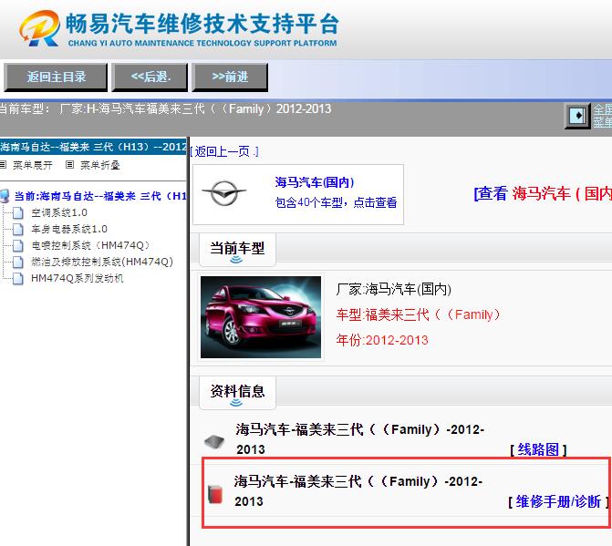Screen dimensions: 612x546
Task: Open the 线路图 link
Action: [538, 449]
